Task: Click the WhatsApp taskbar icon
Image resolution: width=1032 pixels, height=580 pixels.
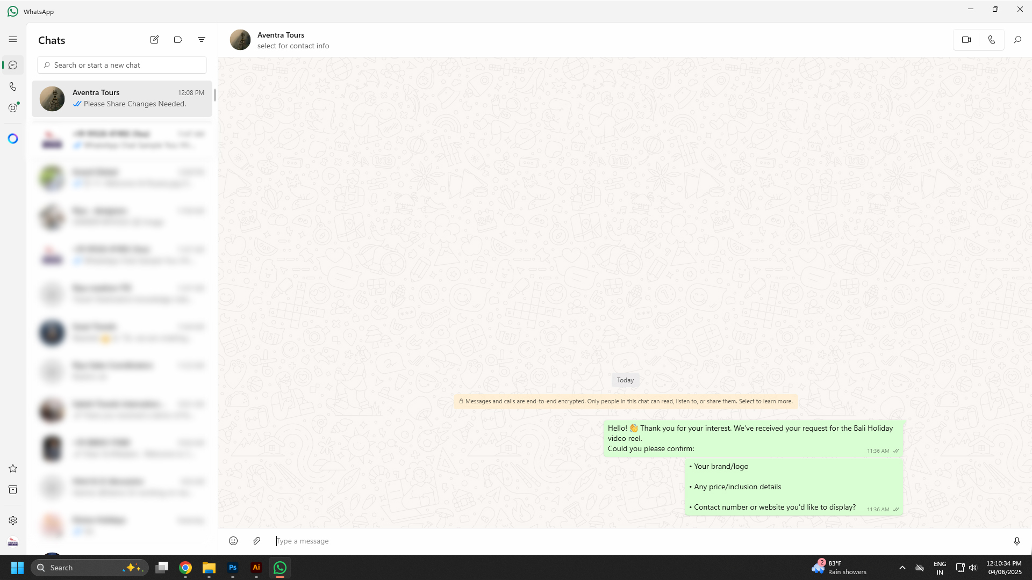Action: click(x=280, y=568)
